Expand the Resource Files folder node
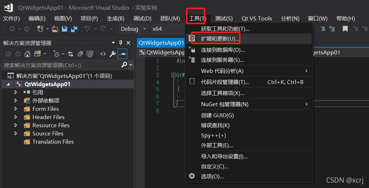369x188 pixels. click(16, 125)
